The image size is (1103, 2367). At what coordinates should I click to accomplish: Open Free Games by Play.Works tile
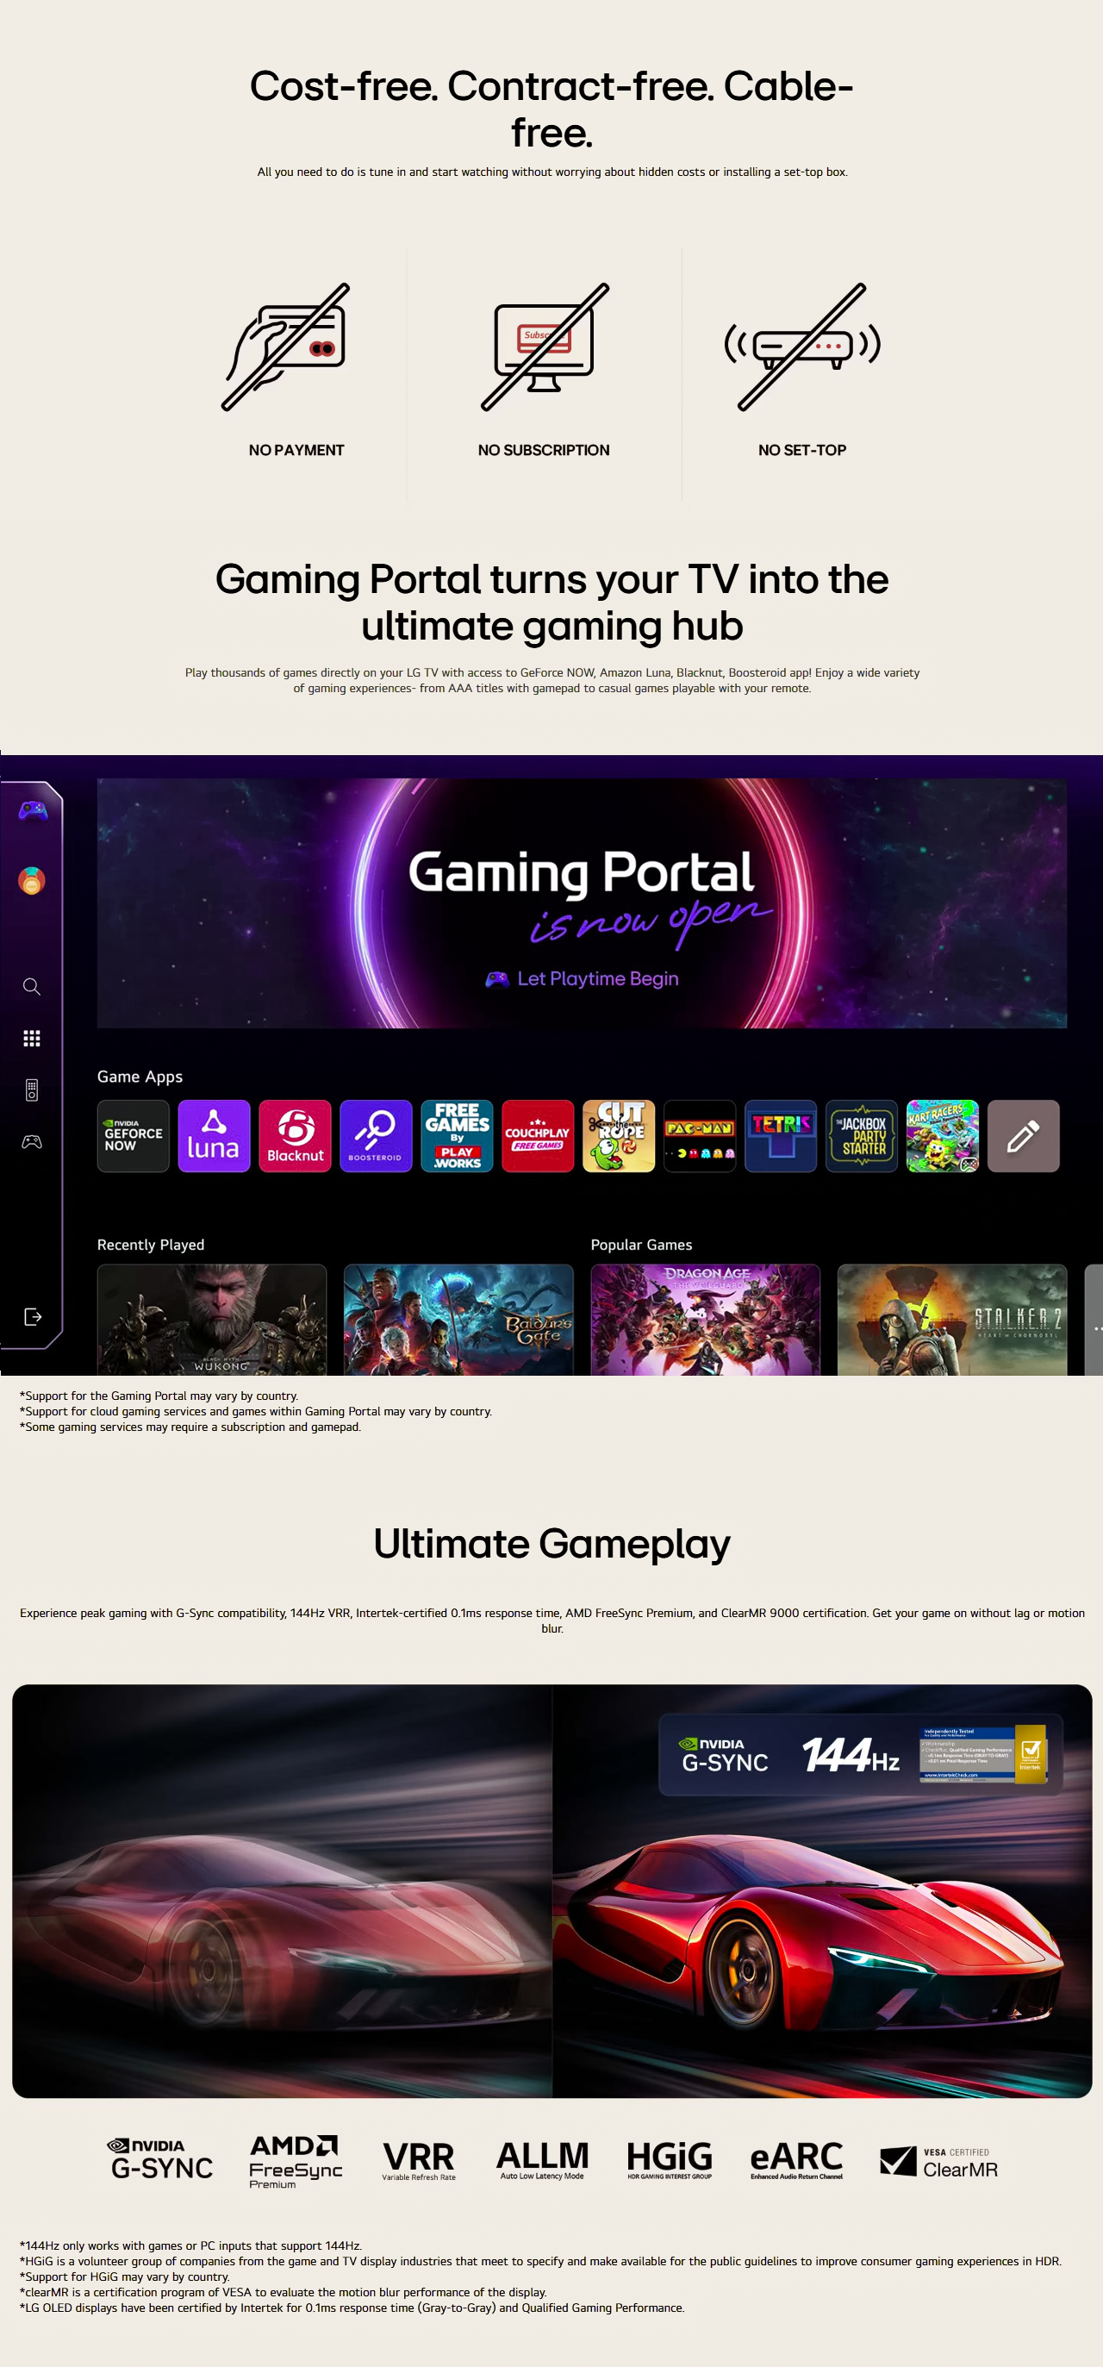click(457, 1136)
